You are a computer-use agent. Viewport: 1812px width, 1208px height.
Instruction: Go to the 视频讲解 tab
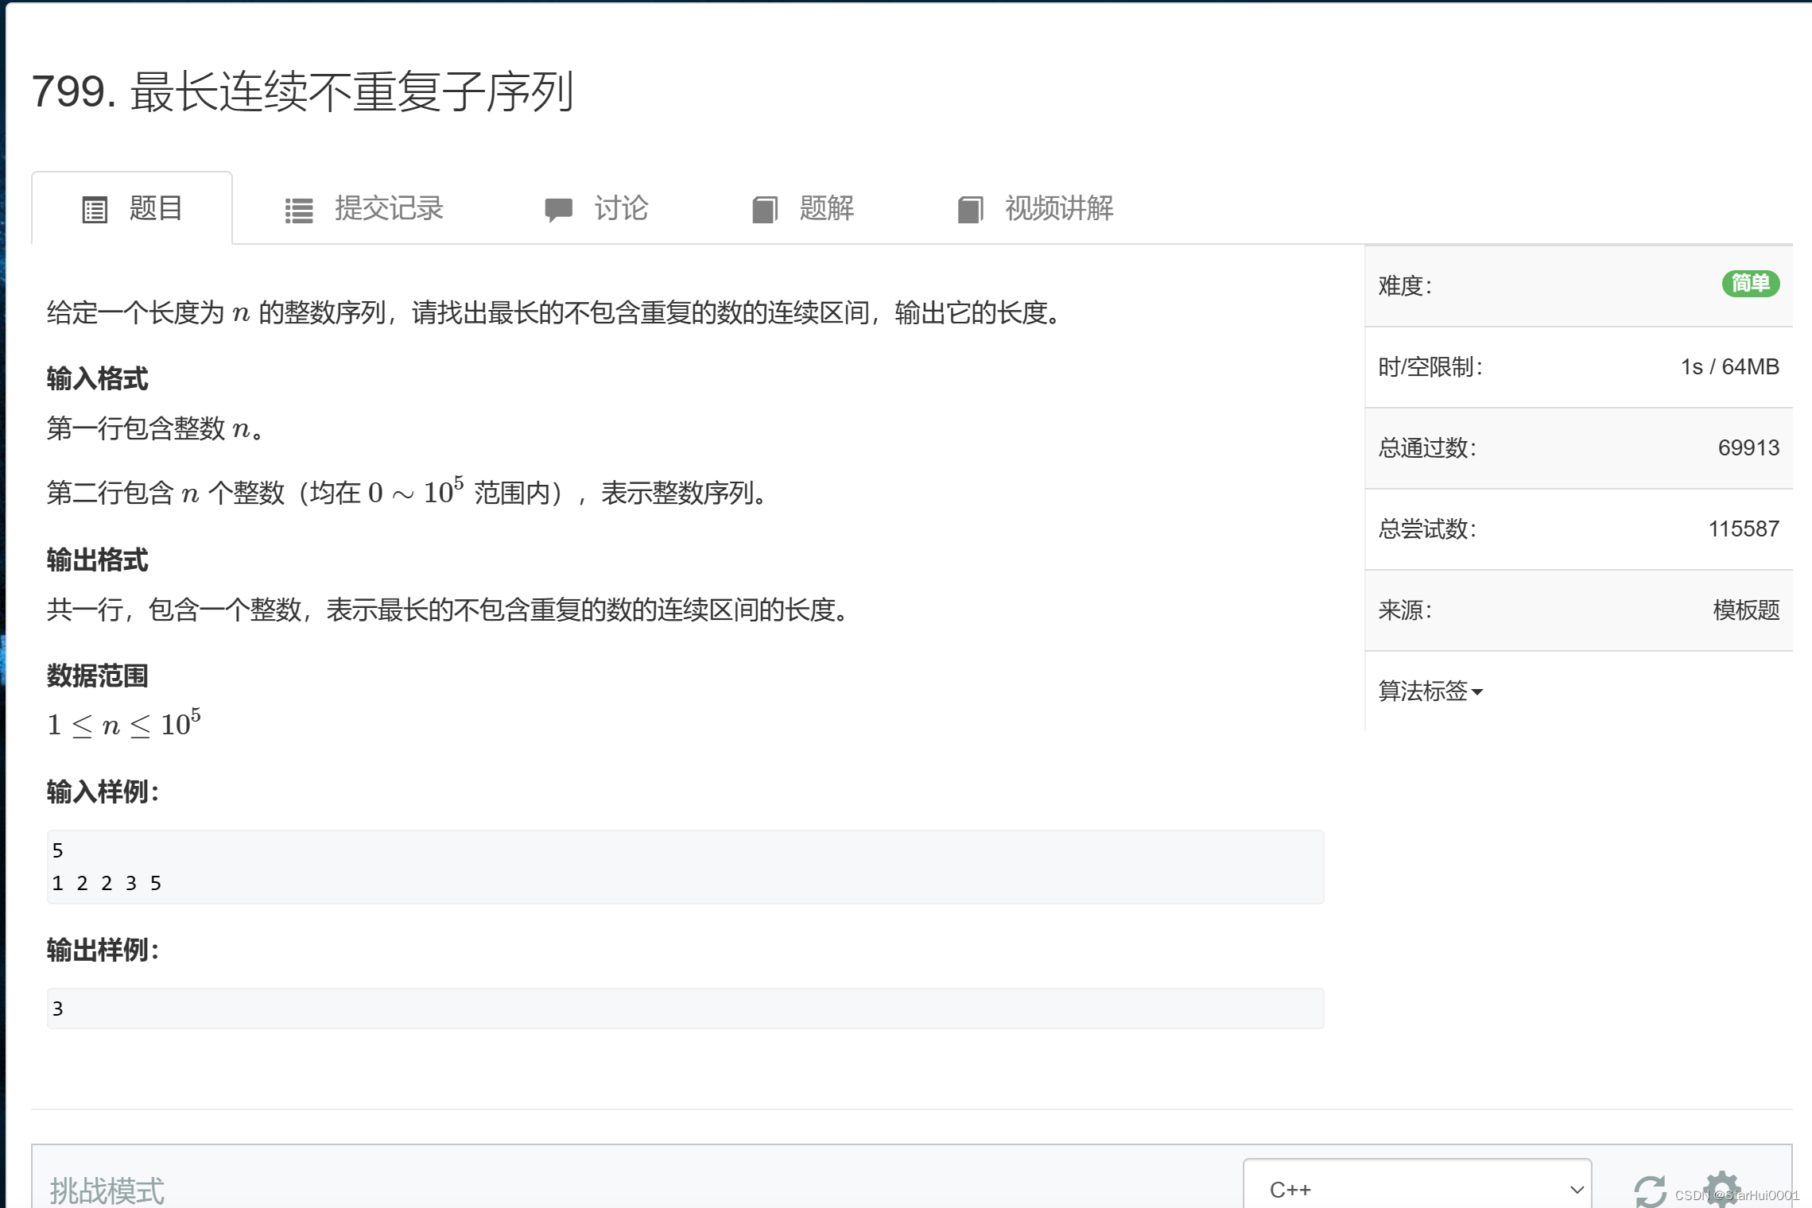pyautogui.click(x=1058, y=208)
